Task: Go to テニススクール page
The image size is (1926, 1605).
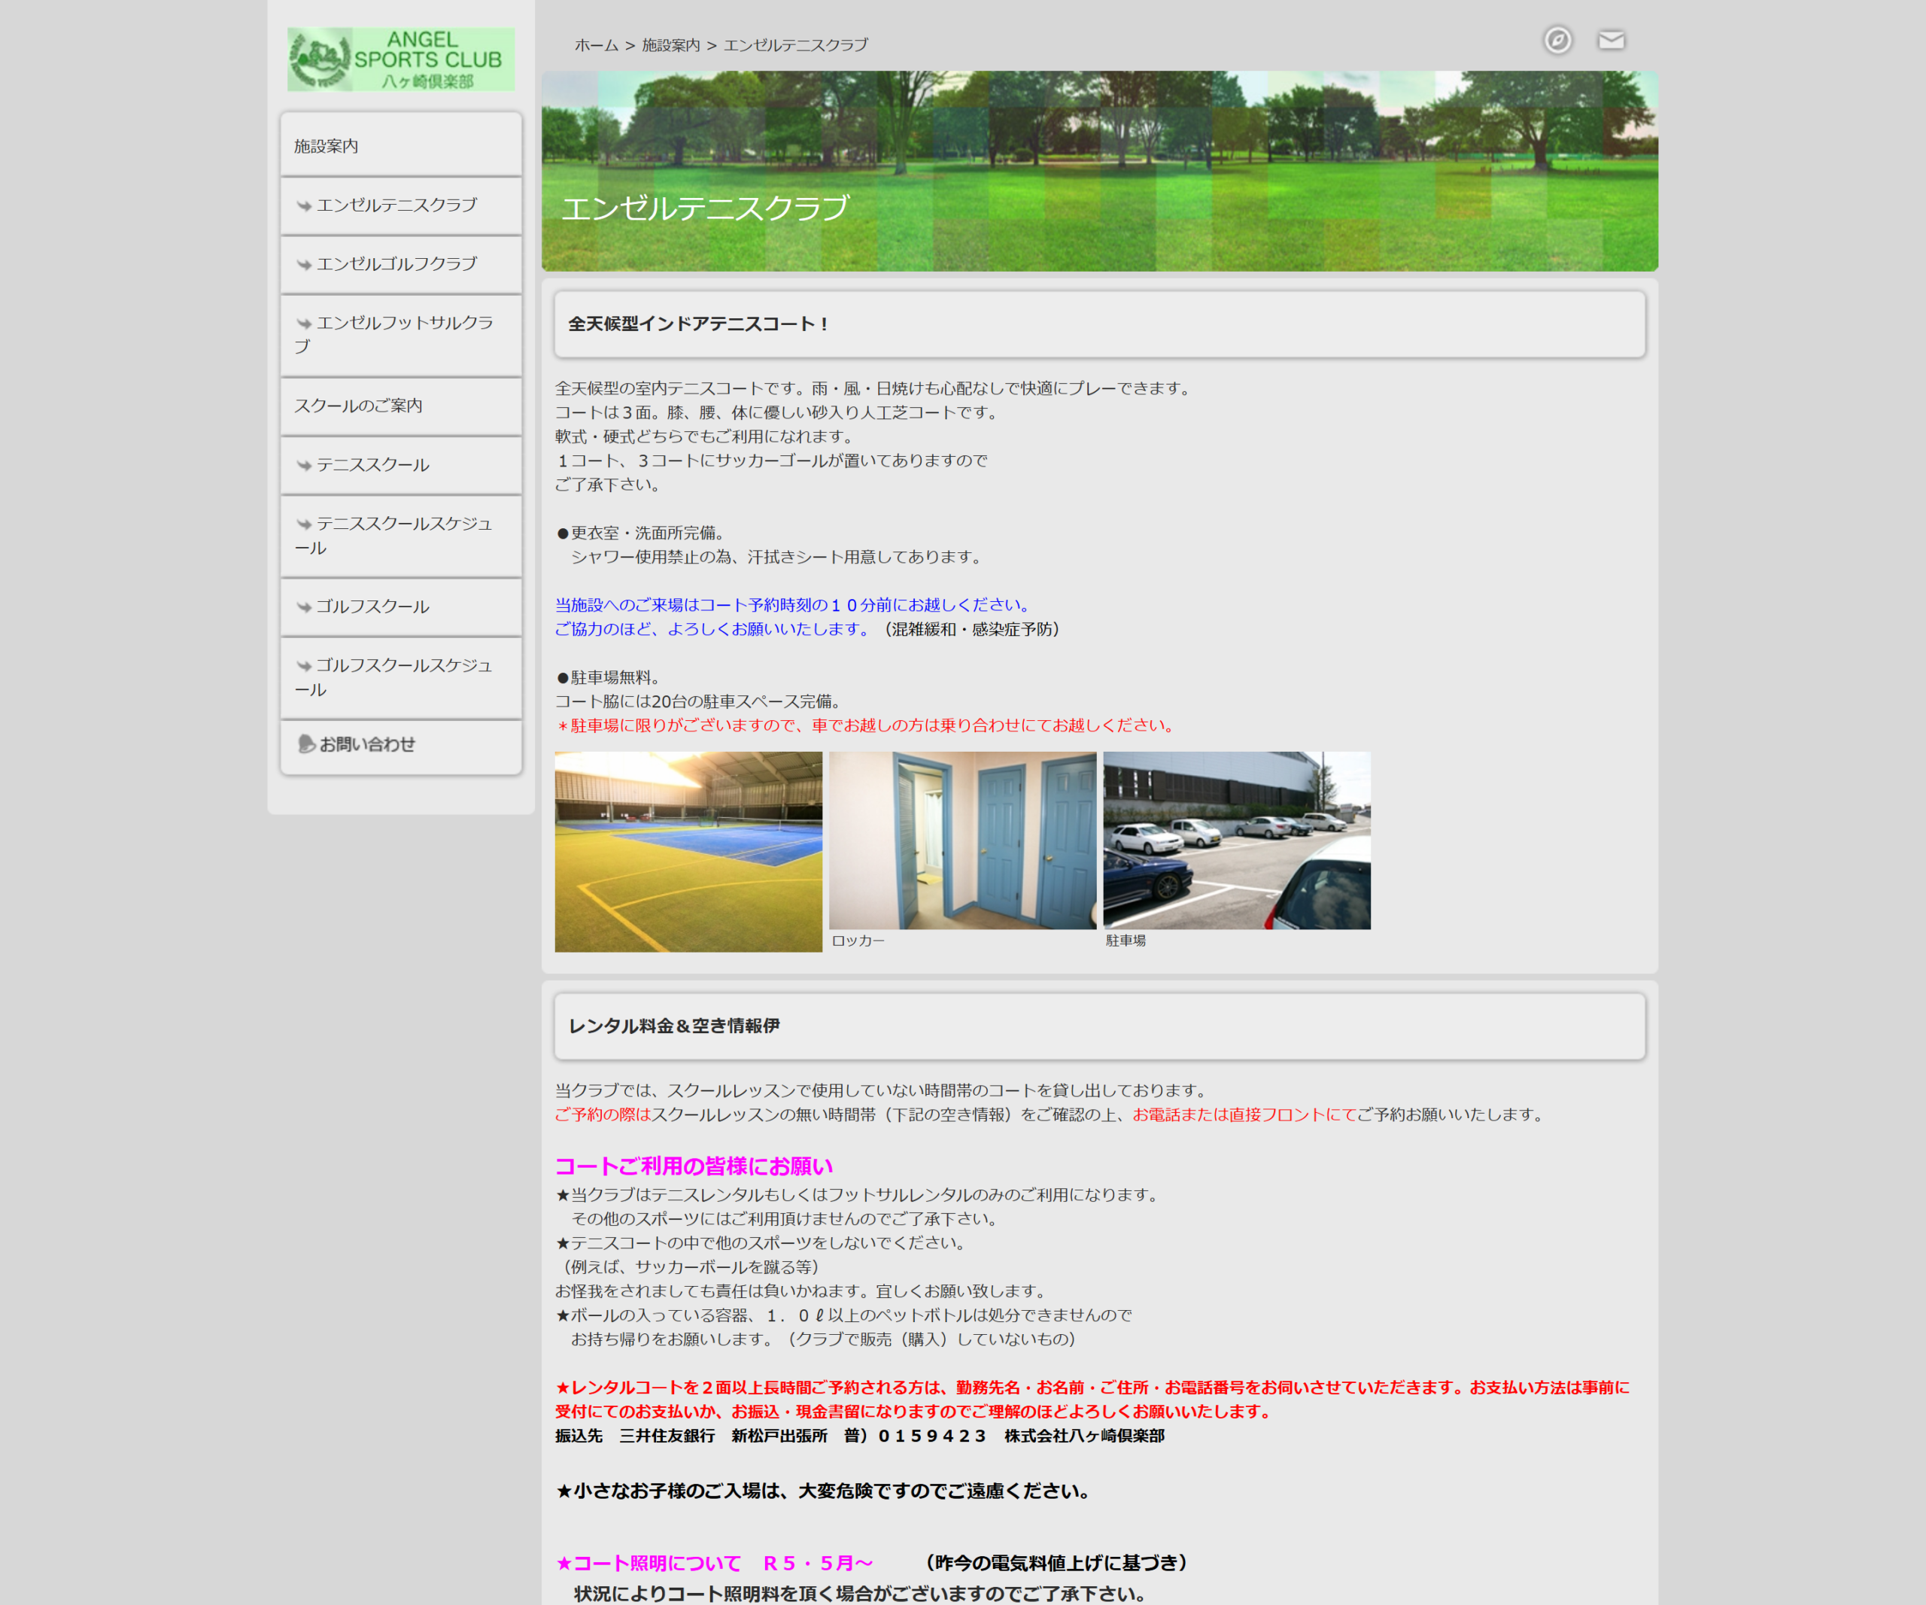Action: pyautogui.click(x=401, y=465)
